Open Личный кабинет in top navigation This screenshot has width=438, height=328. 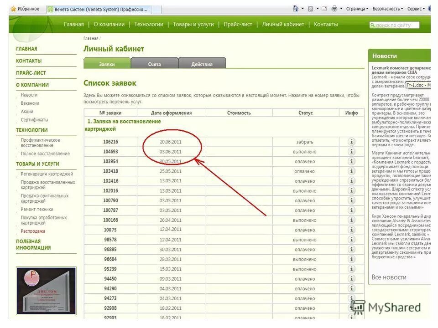click(283, 24)
